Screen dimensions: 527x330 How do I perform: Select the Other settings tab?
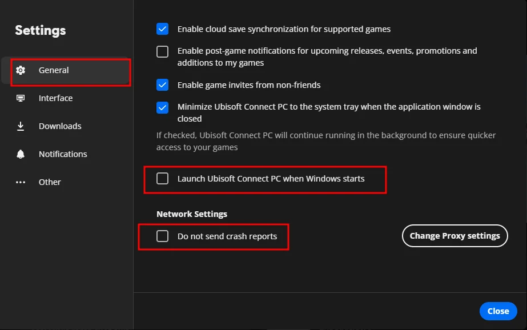pyautogui.click(x=50, y=182)
